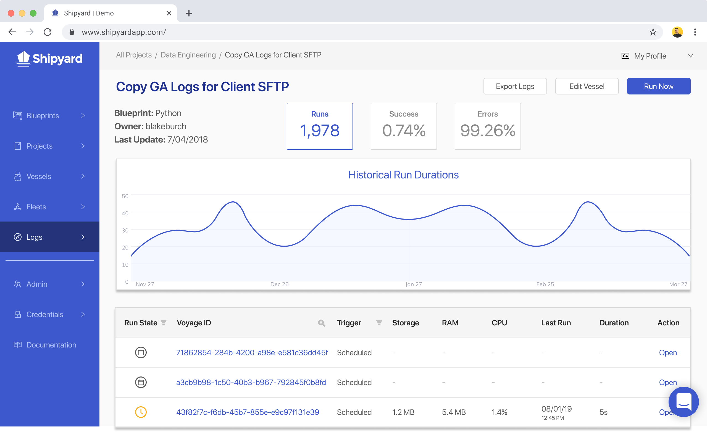The width and height of the screenshot is (710, 432).
Task: Click the Last Run column header
Action: click(x=556, y=323)
